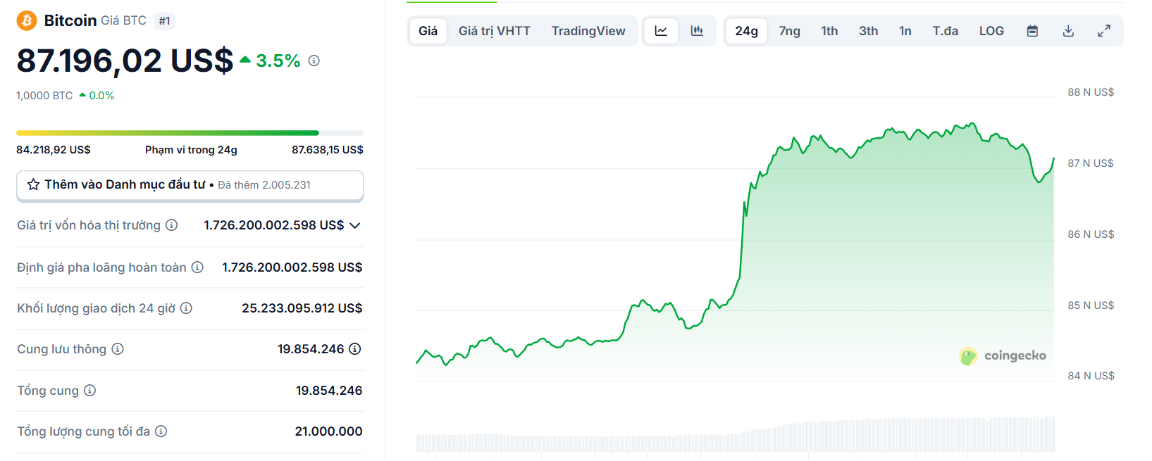Click info icon next to 3.5% change
The image size is (1152, 461).
(314, 61)
